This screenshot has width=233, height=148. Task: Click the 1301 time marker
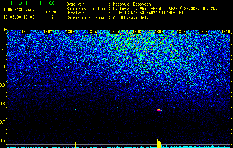26,32
